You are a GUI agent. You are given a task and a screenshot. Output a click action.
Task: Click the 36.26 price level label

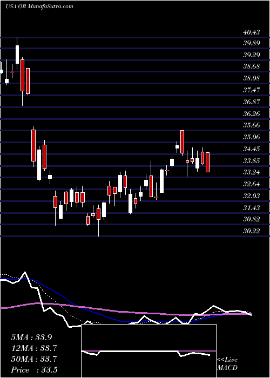252,113
